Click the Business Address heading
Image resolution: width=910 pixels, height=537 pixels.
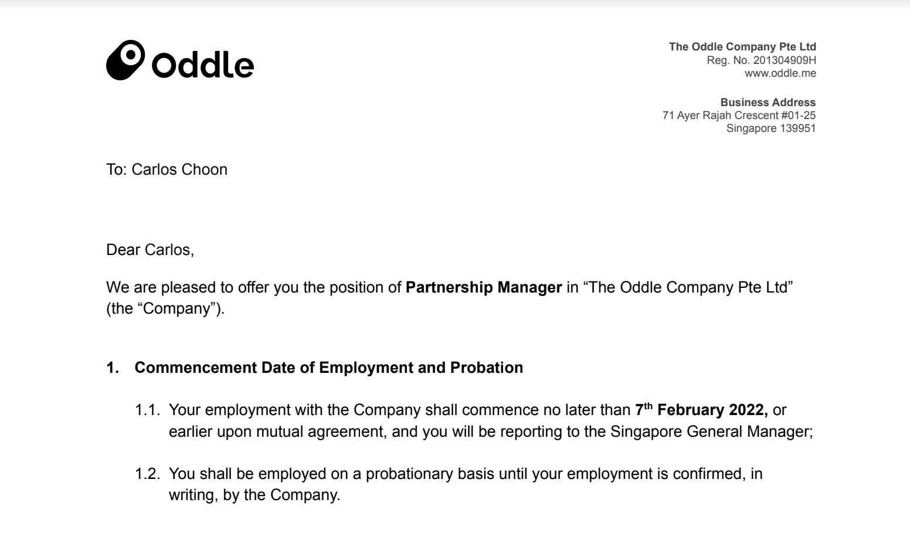(x=768, y=102)
